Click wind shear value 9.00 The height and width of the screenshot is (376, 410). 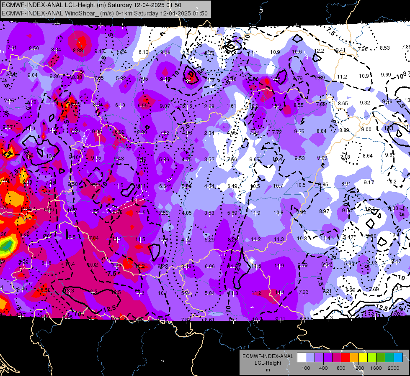[x=366, y=129]
